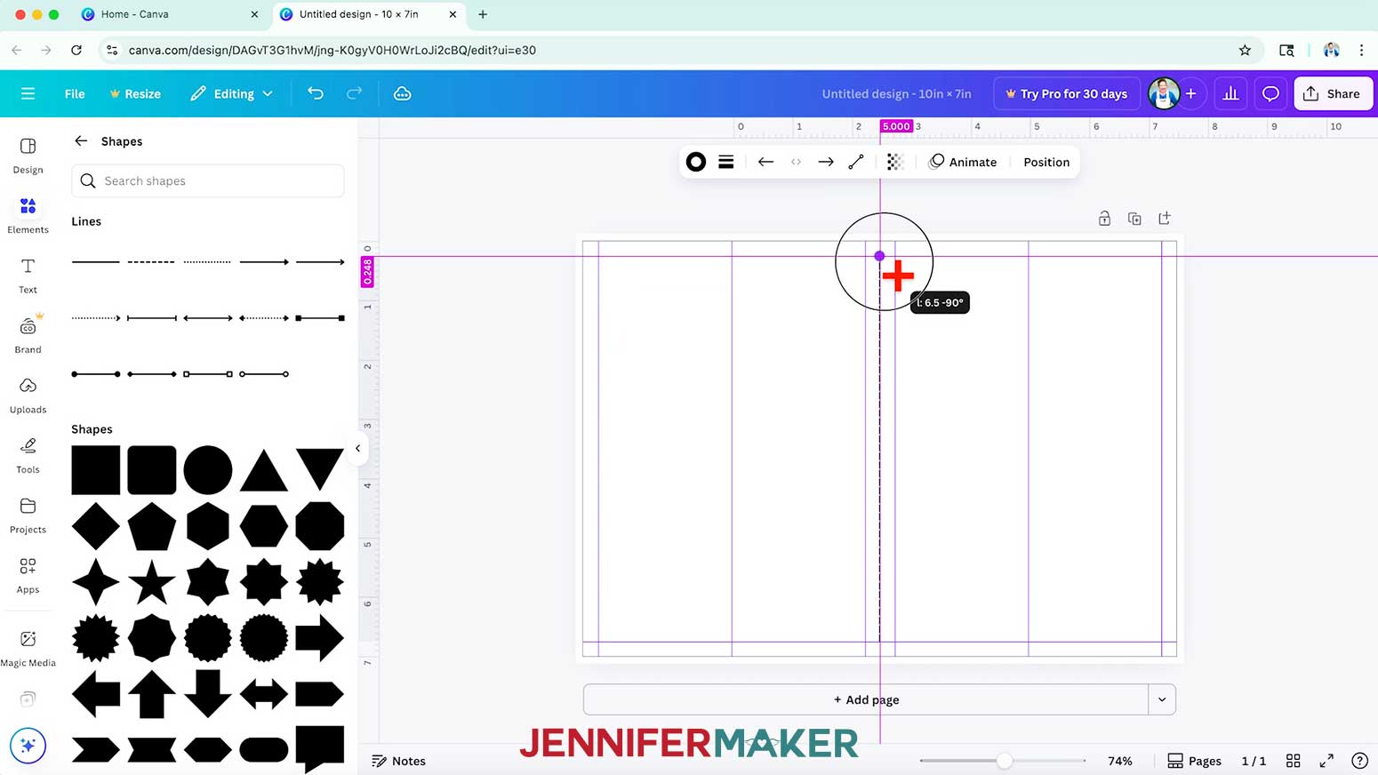Click the profile avatar in Canva header
Screen dimensions: 1378x775
(x=1163, y=93)
